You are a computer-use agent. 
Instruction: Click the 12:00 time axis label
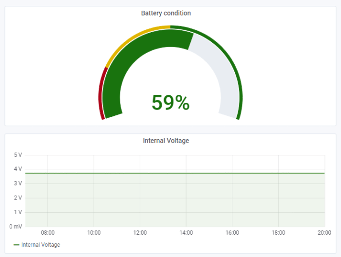pos(140,233)
